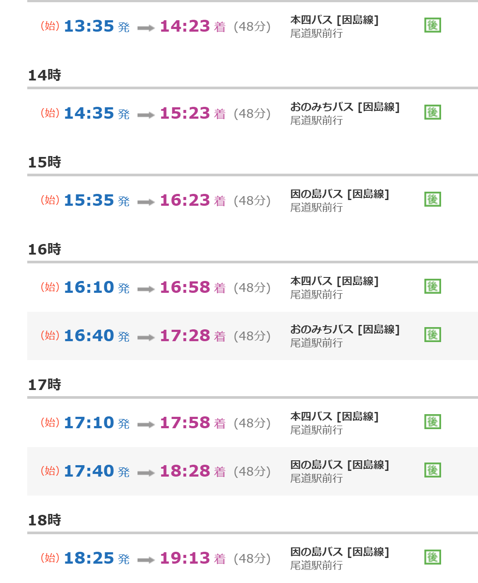The width and height of the screenshot is (478, 583).
Task: Click green 後 icon for 15:35 departure
Action: (432, 199)
